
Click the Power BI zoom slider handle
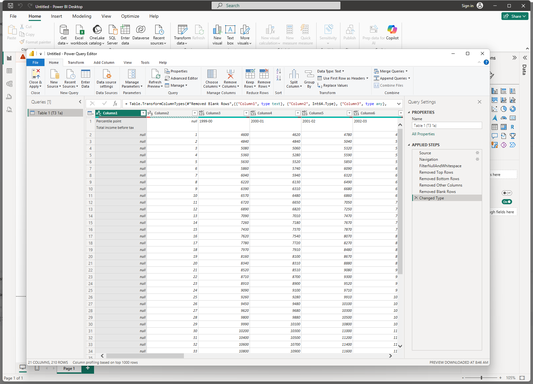pyautogui.click(x=481, y=378)
